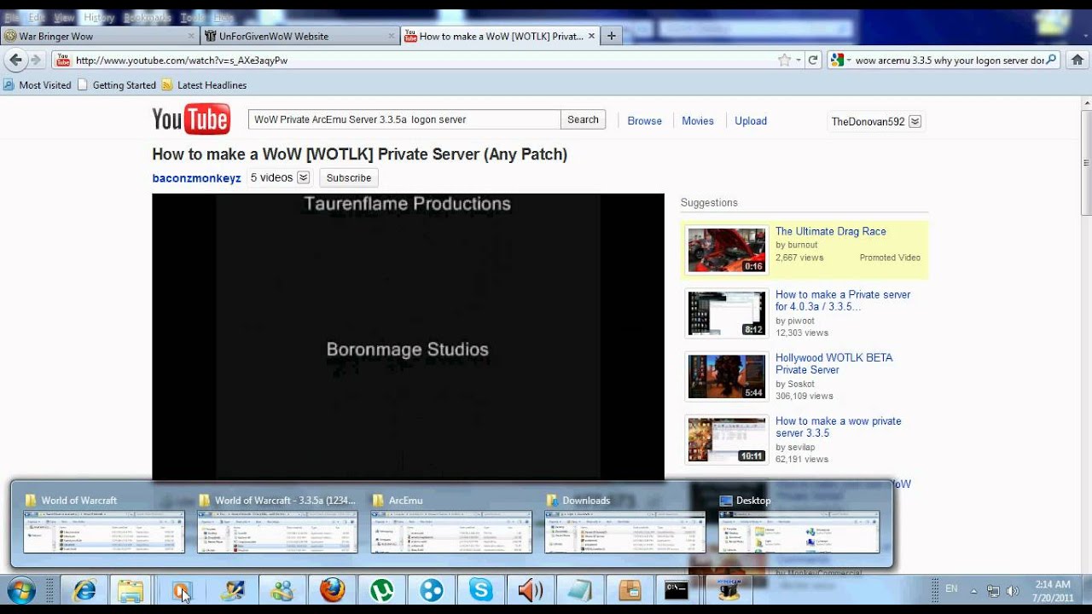The width and height of the screenshot is (1092, 614).
Task: Select the How to make a WoW tab
Action: pyautogui.click(x=501, y=36)
